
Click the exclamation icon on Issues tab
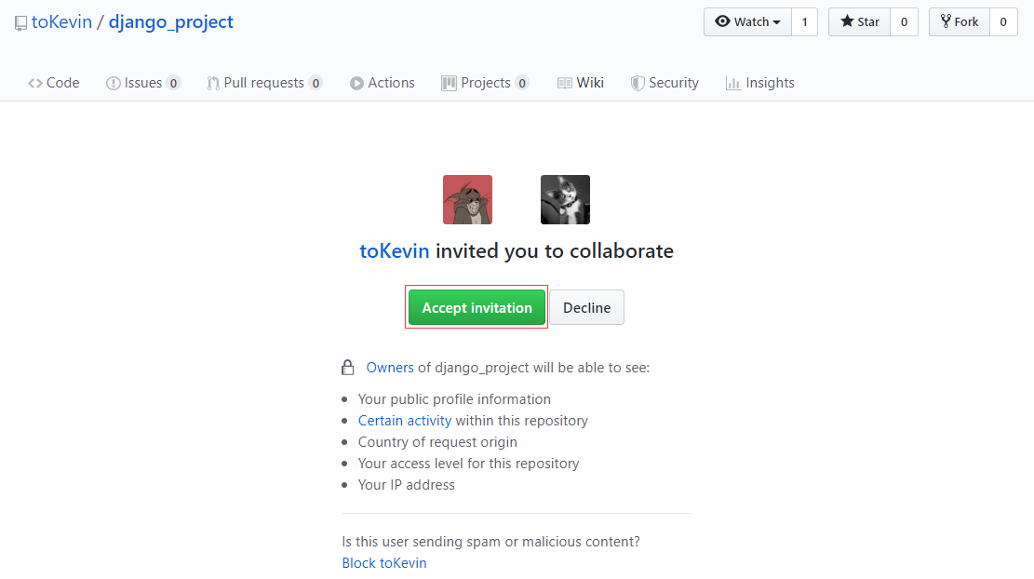114,83
